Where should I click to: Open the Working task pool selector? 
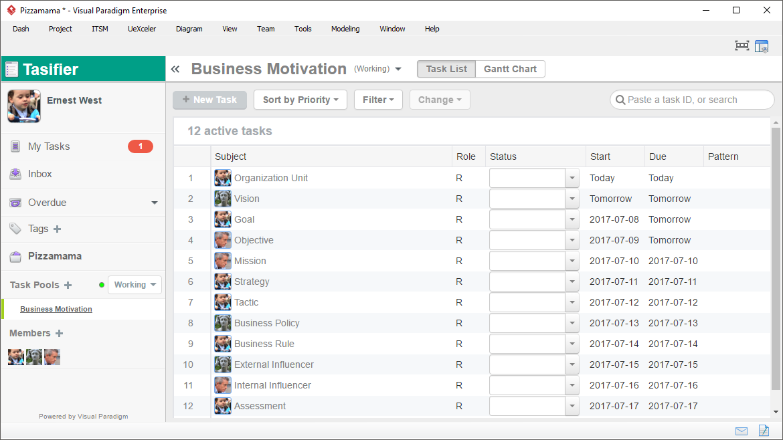point(135,284)
